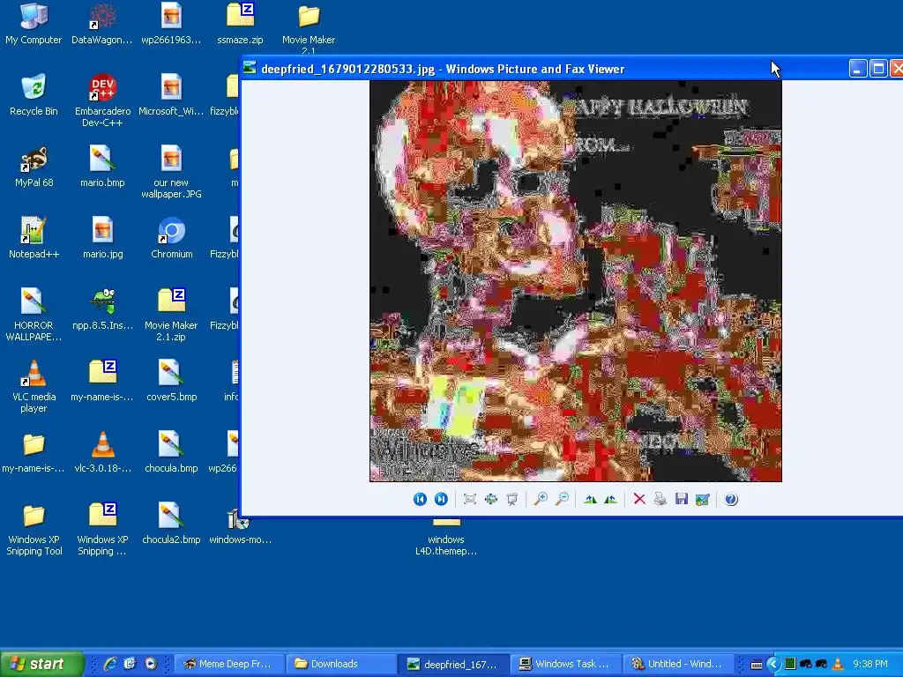Image resolution: width=903 pixels, height=677 pixels.
Task: Click the VLC cone icon in the system tray
Action: (839, 664)
